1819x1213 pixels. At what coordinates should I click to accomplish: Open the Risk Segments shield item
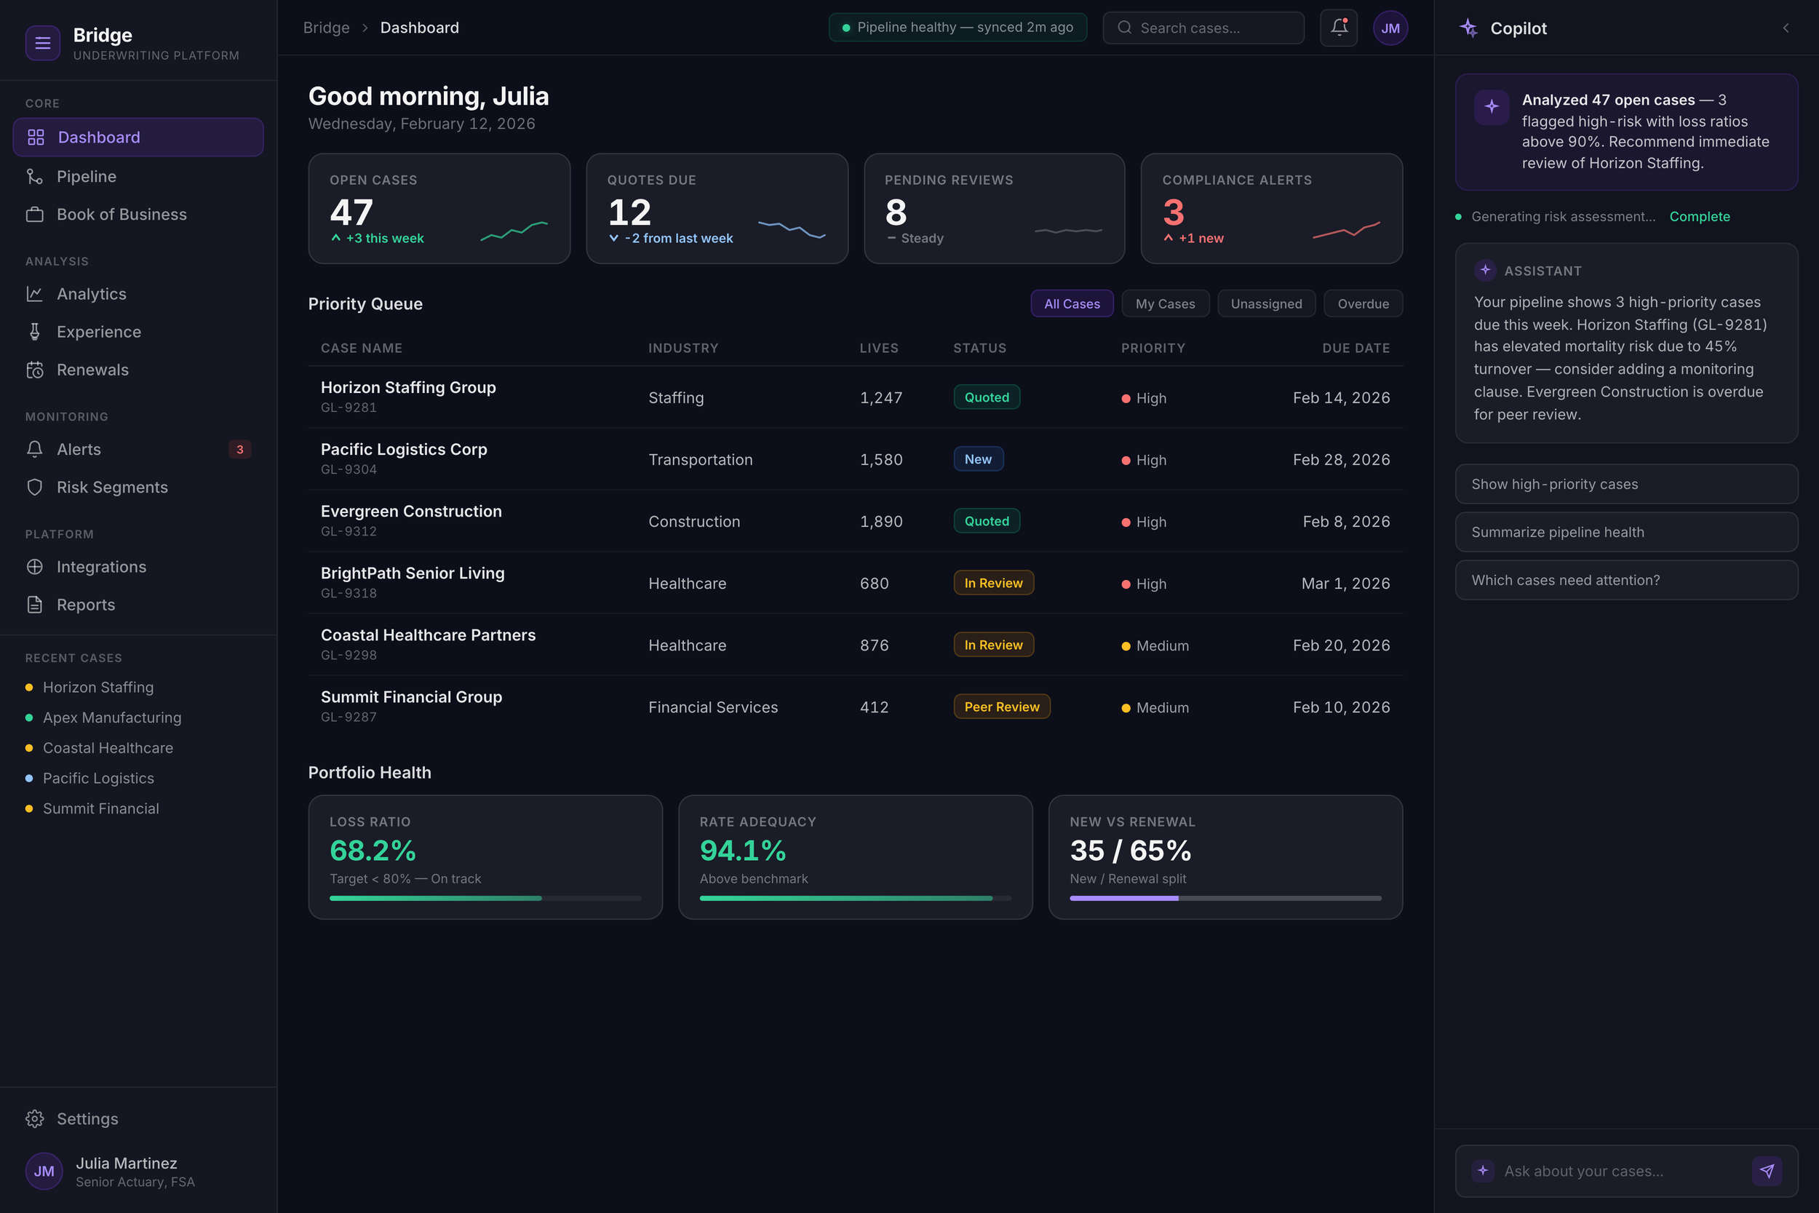click(111, 488)
